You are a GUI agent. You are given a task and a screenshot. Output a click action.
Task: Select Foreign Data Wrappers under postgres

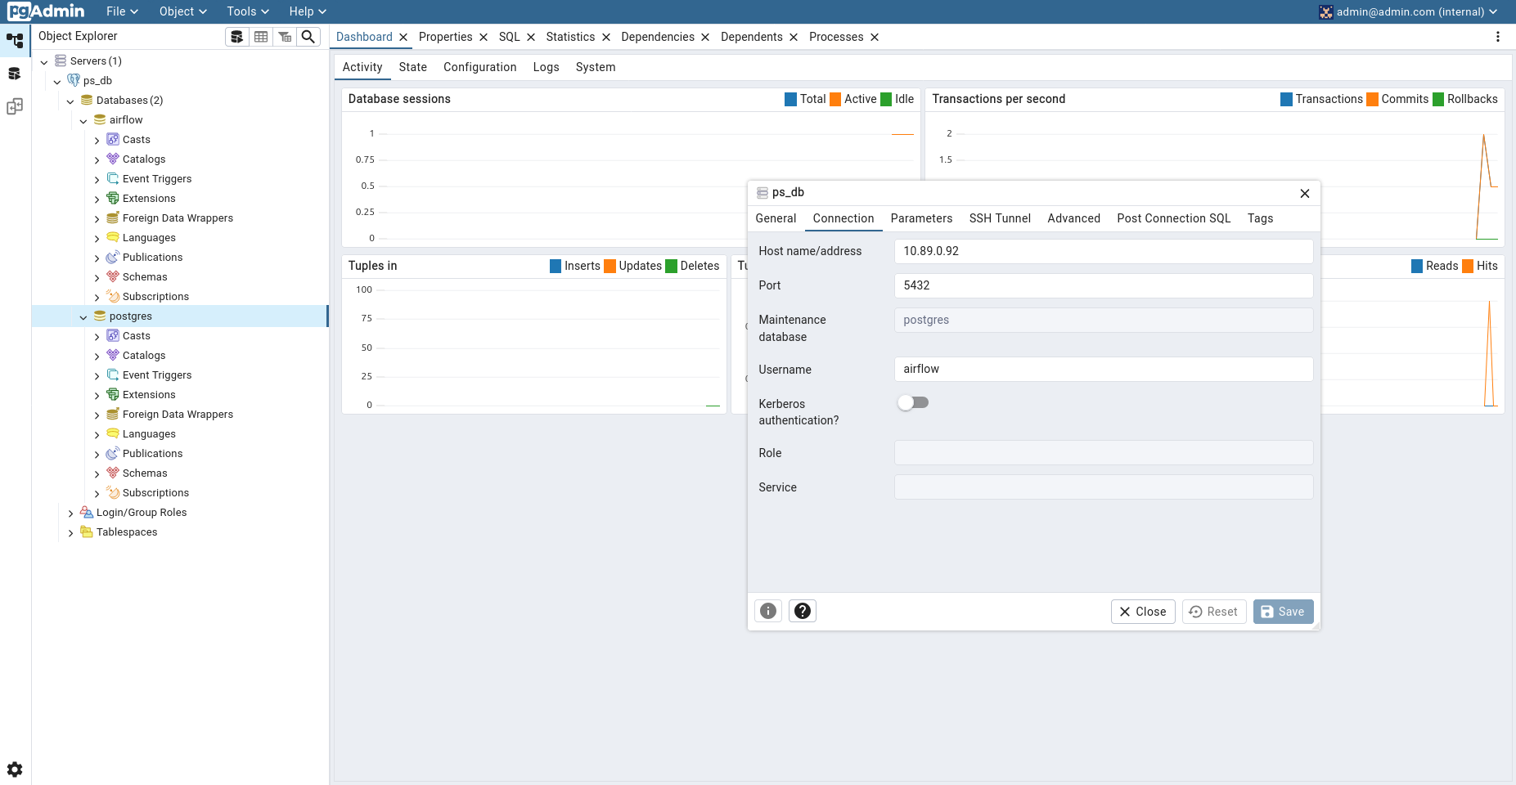tap(178, 415)
